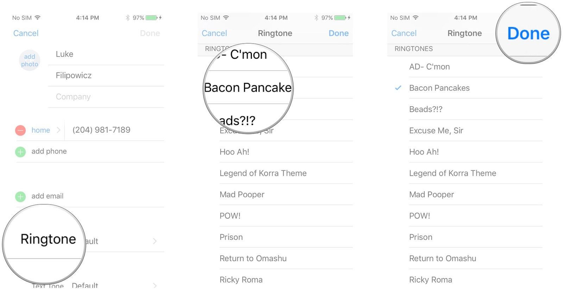This screenshot has width=563, height=289.
Task: Click the Filipowicz last name field
Action: (x=106, y=75)
